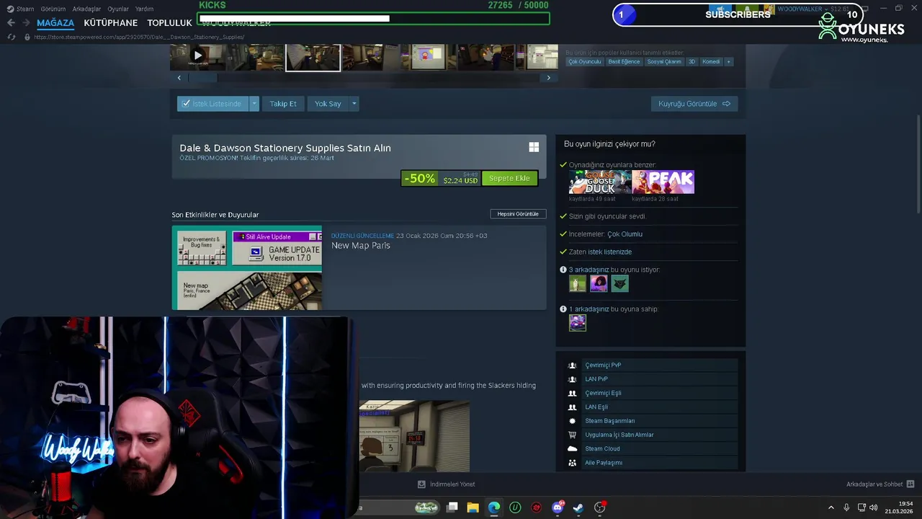
Task: Open Steam from the taskbar
Action: 578,507
